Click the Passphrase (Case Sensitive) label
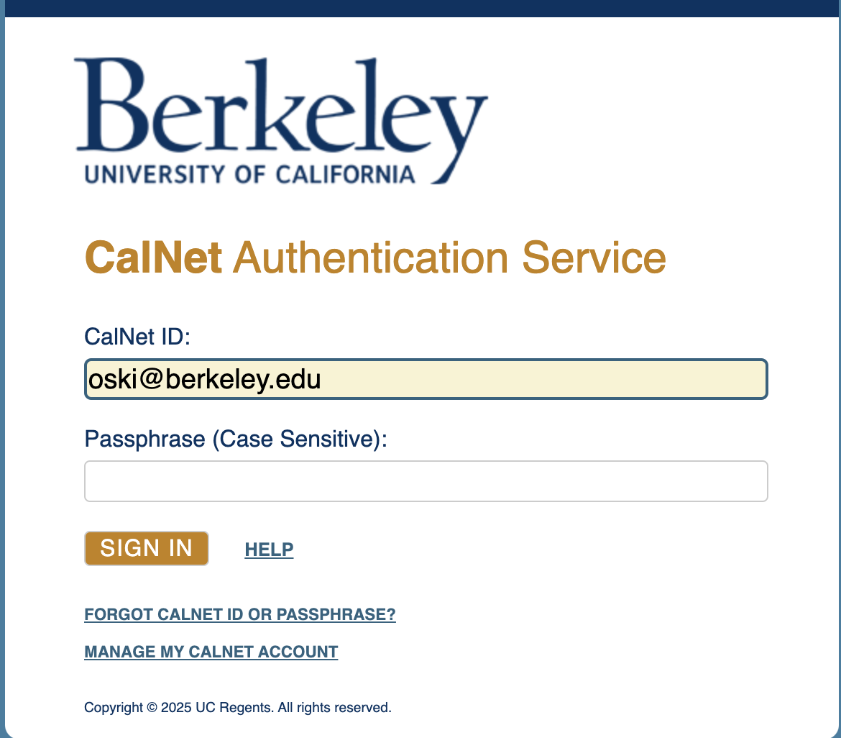Screen dimensions: 841x738 (236, 439)
